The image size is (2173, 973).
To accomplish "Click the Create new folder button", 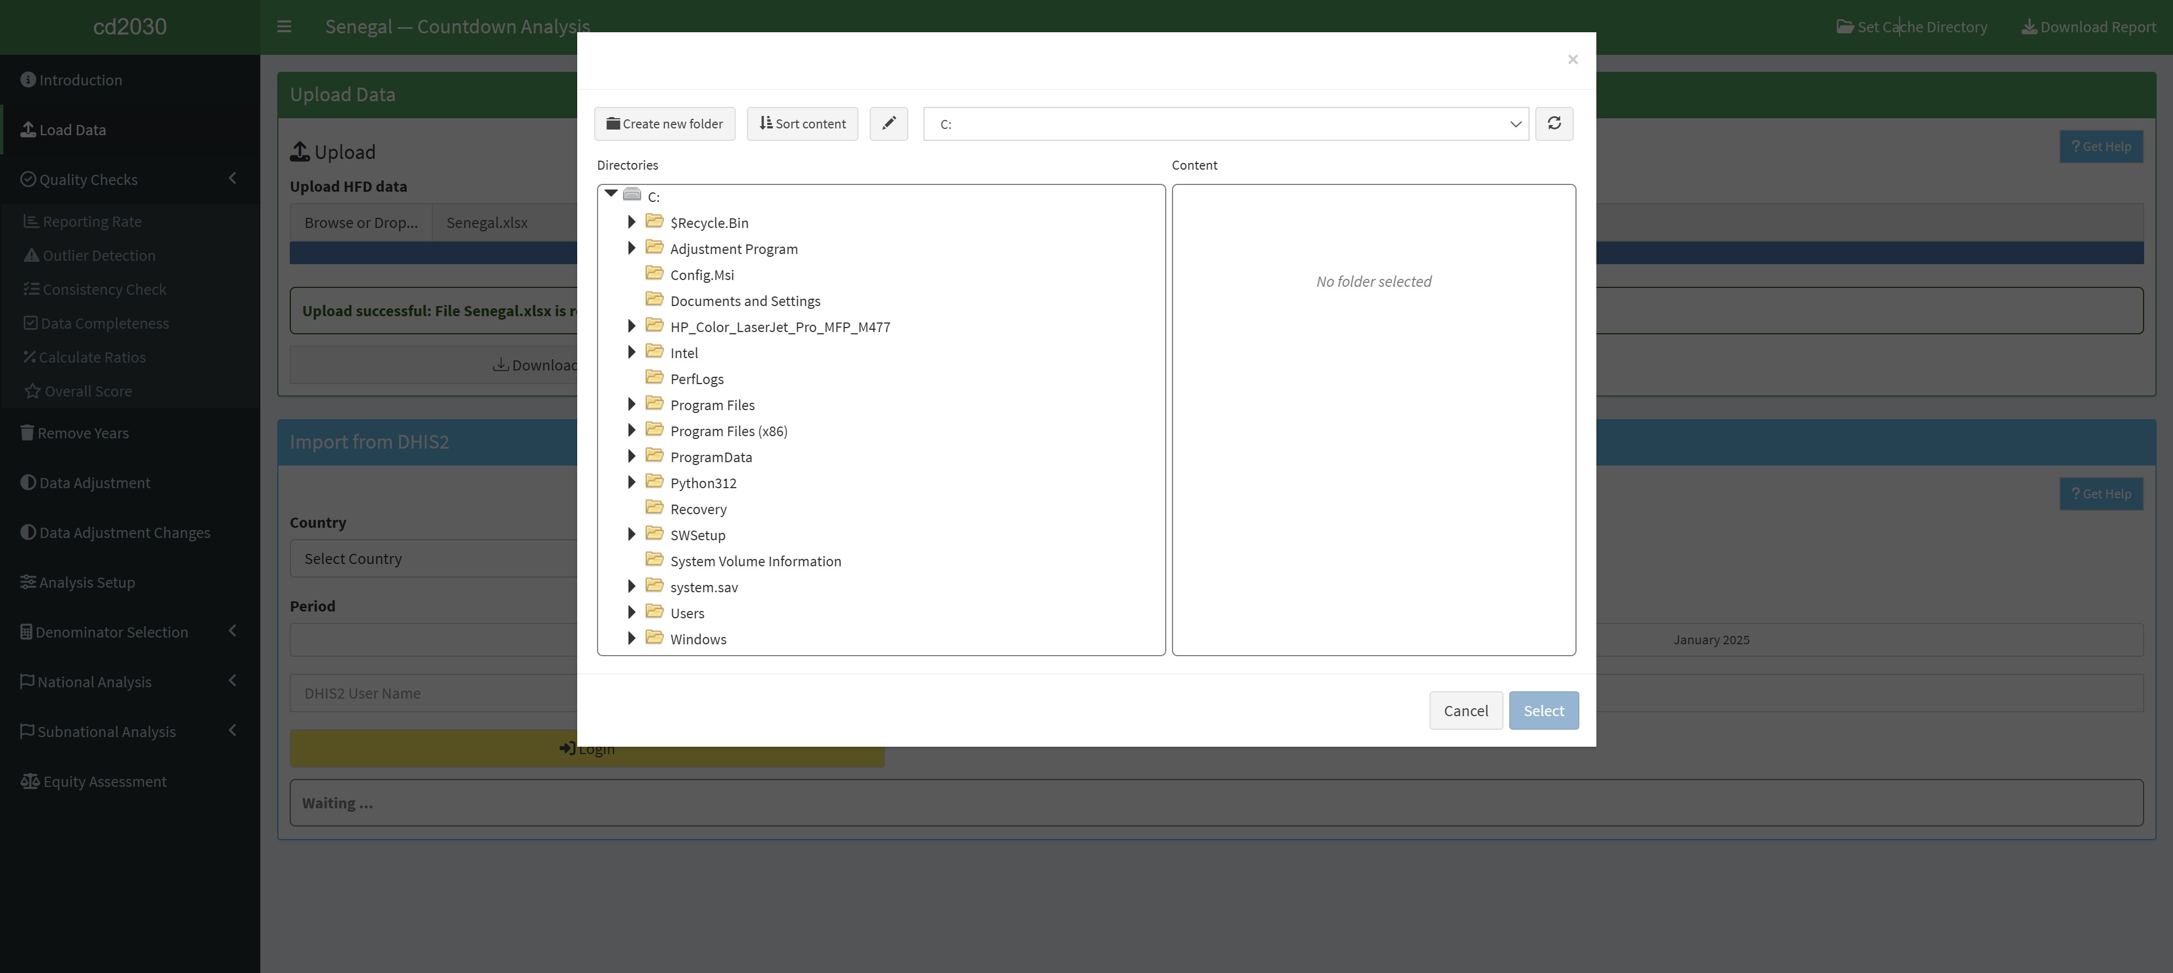I will [665, 124].
